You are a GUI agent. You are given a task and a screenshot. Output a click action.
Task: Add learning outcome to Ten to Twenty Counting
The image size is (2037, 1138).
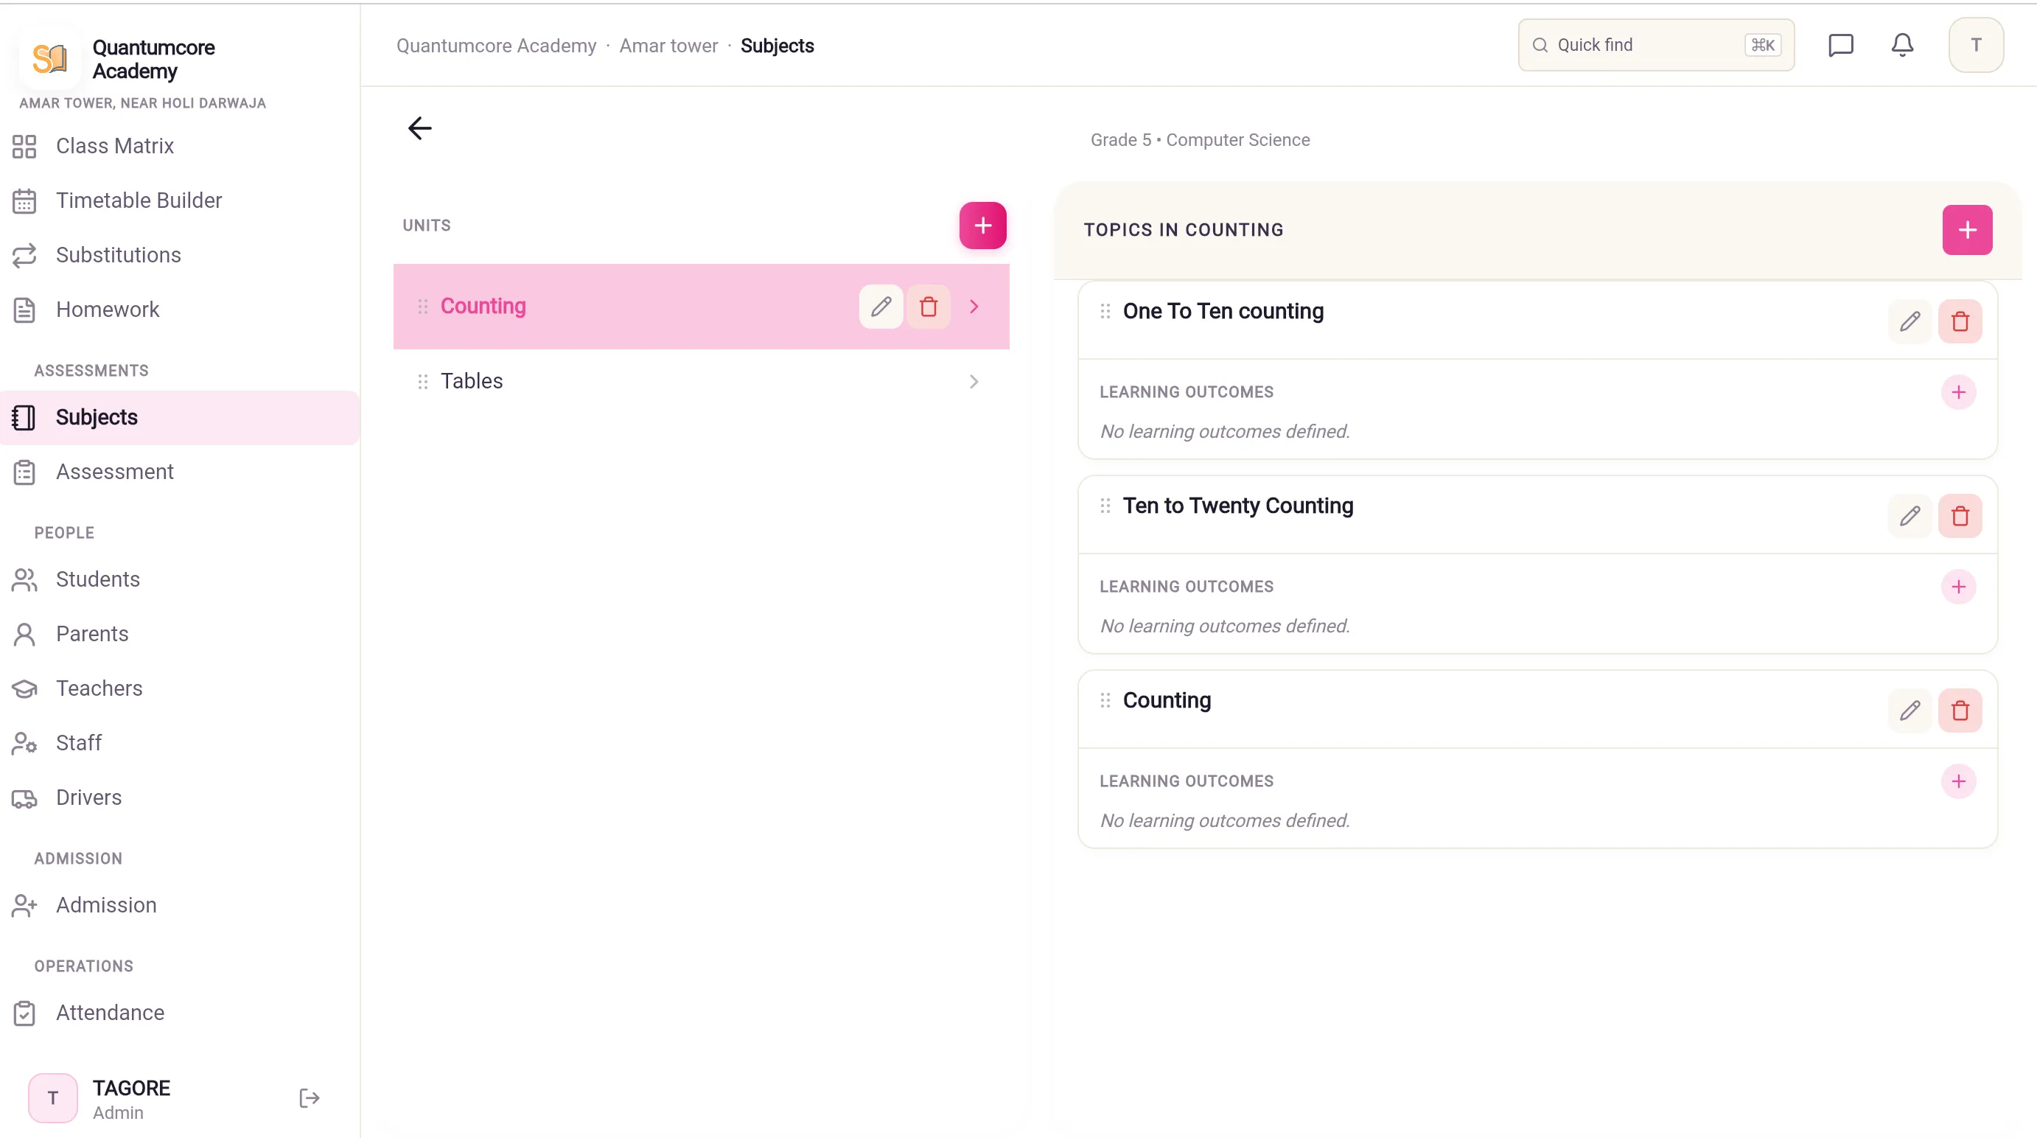click(1959, 587)
